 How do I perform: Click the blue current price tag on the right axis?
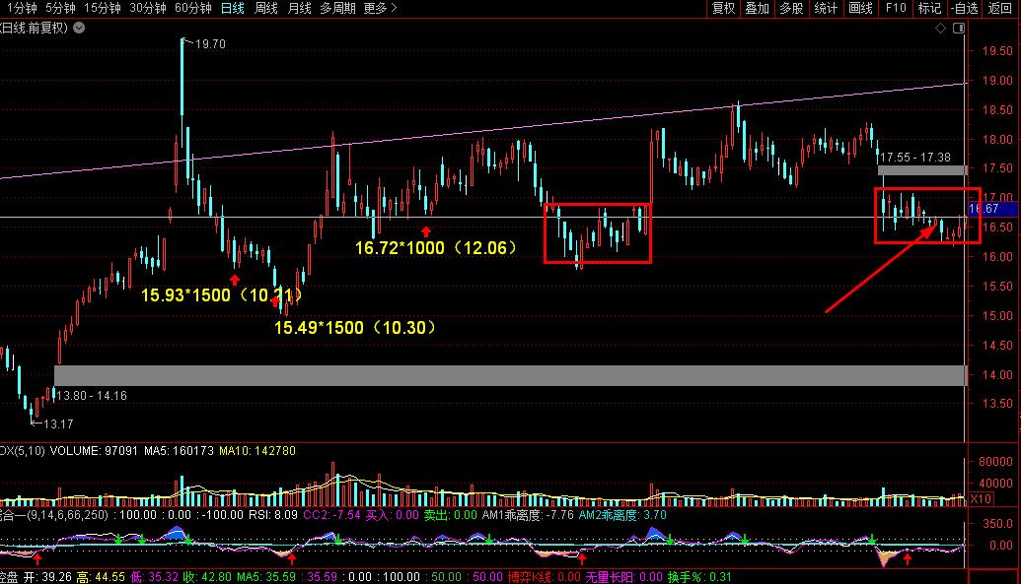(992, 209)
